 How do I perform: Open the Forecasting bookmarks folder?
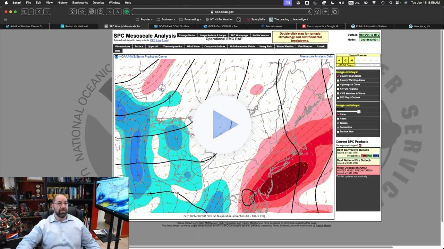(x=191, y=19)
